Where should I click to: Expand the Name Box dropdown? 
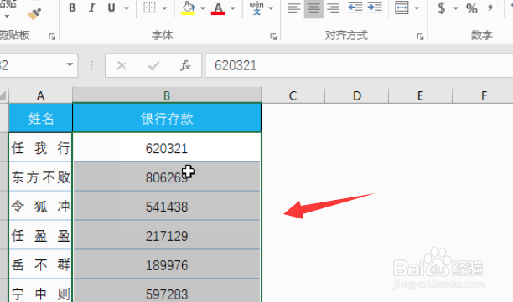pos(70,64)
